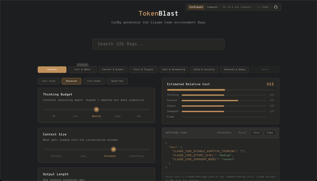The image size is (317, 181).
Task: Select the Presets tab
Action: point(52,69)
